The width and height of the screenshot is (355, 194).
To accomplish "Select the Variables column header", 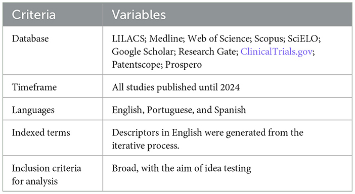I will [139, 15].
